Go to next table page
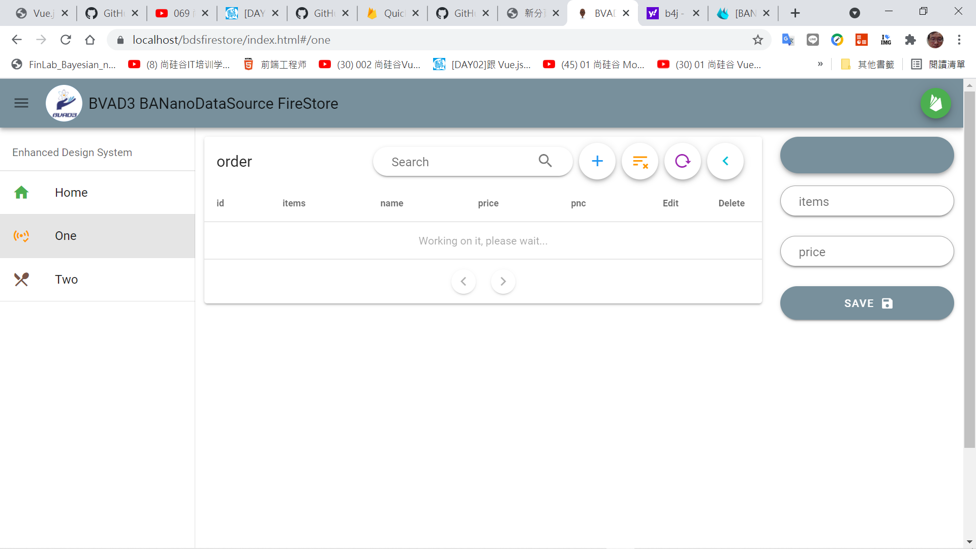The width and height of the screenshot is (976, 549). point(503,281)
